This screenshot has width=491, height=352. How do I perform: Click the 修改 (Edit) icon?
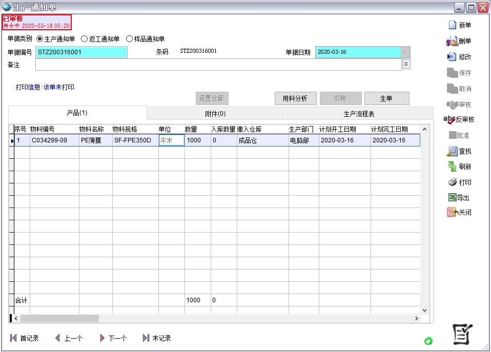point(452,57)
